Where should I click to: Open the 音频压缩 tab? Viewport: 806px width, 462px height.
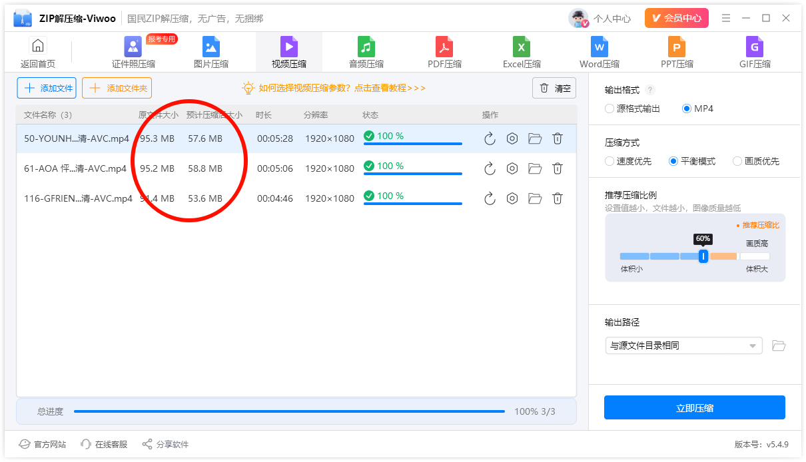(366, 53)
